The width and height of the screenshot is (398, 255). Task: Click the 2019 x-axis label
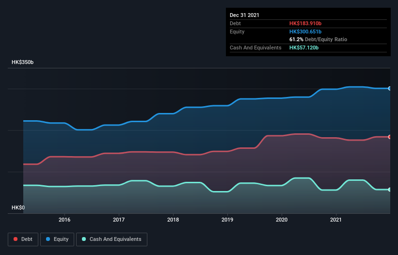point(227,220)
